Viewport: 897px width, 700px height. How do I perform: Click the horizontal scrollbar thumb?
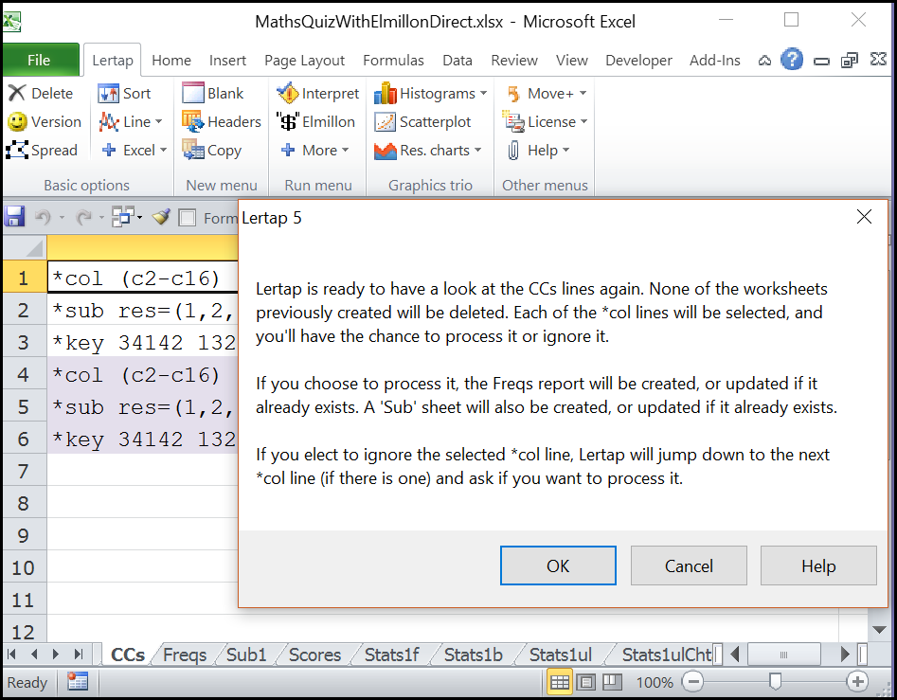click(783, 655)
